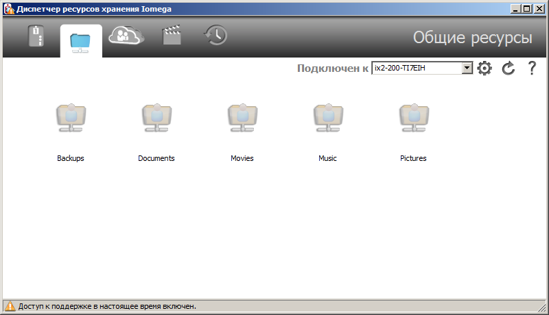
Task: Click the settings gear icon
Action: (x=484, y=68)
